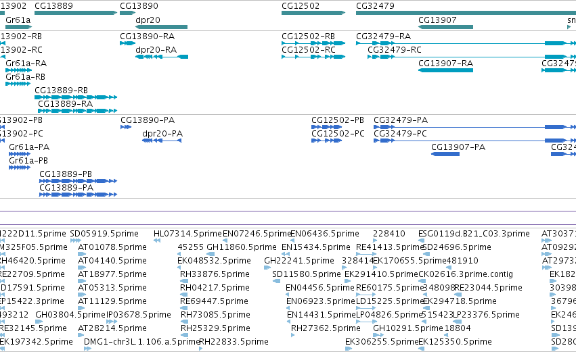Select the CG13889-PA protein label
The image size is (576, 352).
66,187
